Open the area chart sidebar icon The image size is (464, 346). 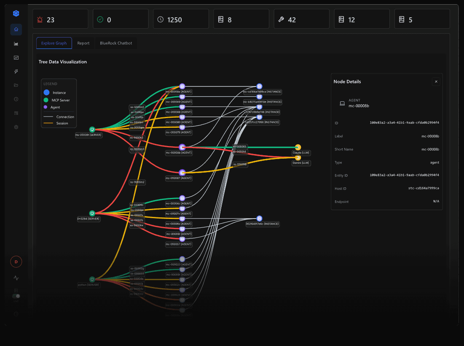[16, 43]
